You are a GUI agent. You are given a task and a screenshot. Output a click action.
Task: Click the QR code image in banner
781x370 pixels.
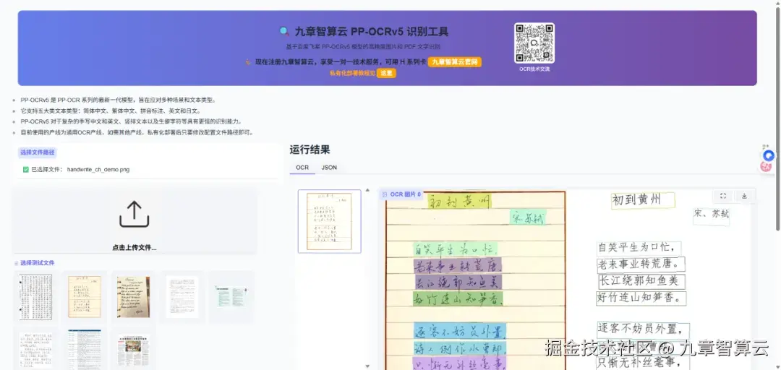point(534,43)
